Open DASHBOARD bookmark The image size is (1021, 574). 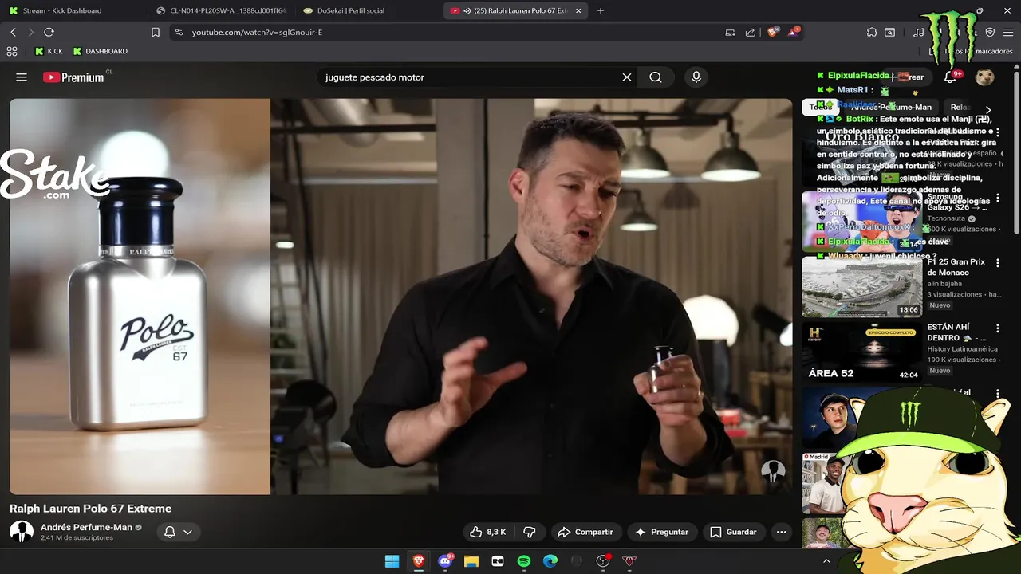[100, 51]
